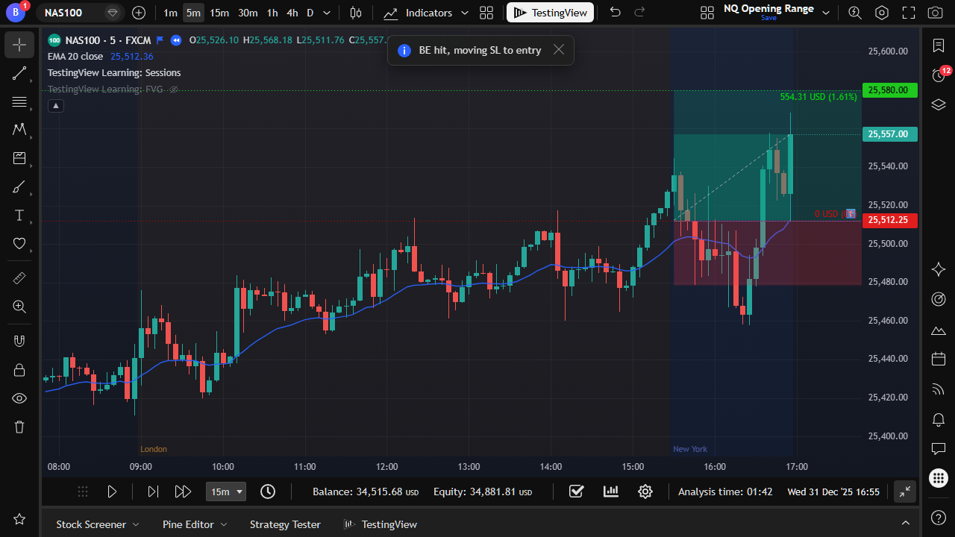This screenshot has width=955, height=537.
Task: Show the hidden FVG indicator
Action: pos(174,89)
